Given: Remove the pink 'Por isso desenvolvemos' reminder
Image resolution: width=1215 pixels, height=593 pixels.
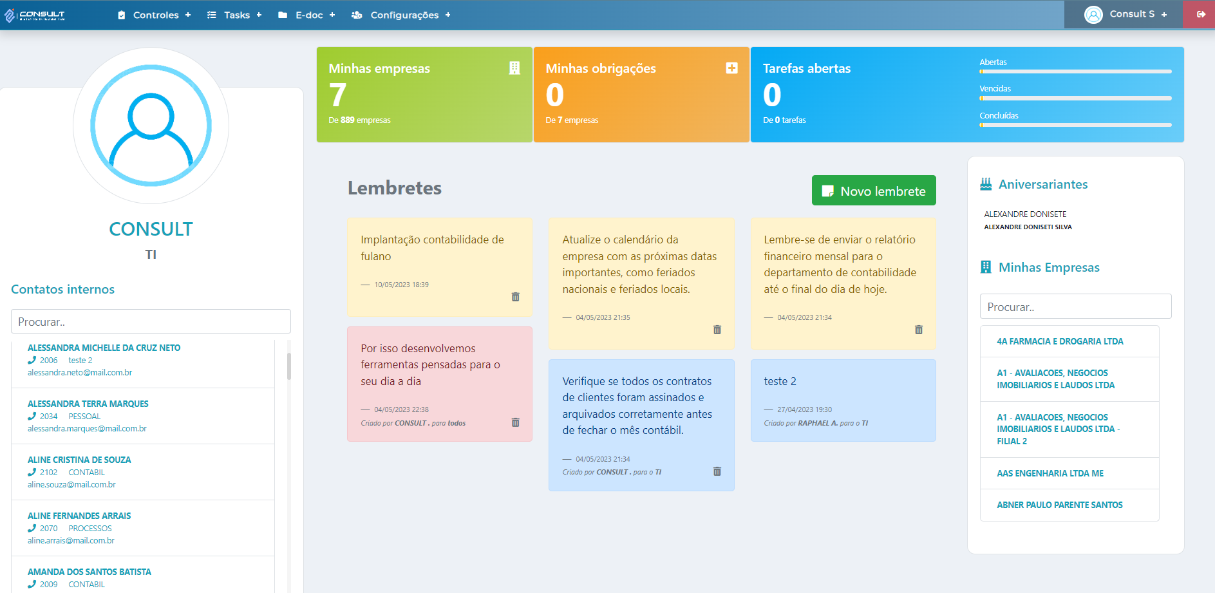Looking at the screenshot, I should pyautogui.click(x=515, y=422).
